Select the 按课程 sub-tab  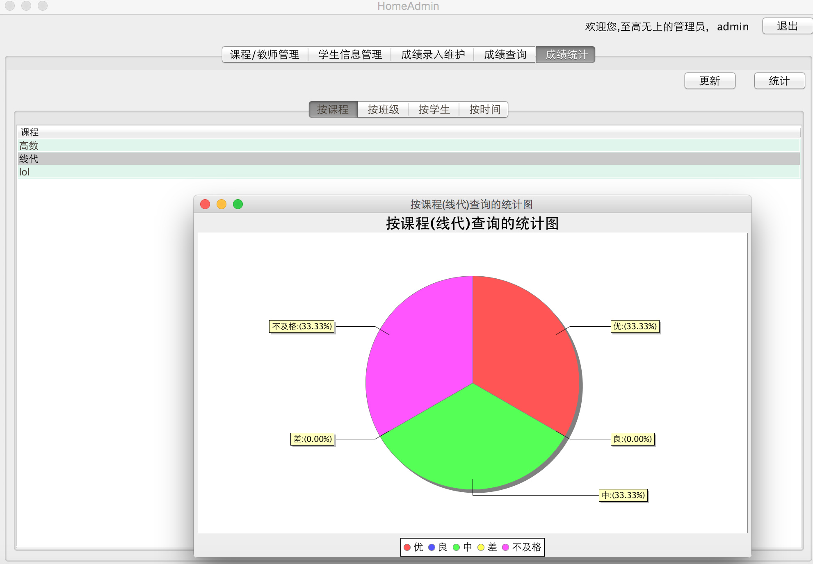(x=333, y=109)
